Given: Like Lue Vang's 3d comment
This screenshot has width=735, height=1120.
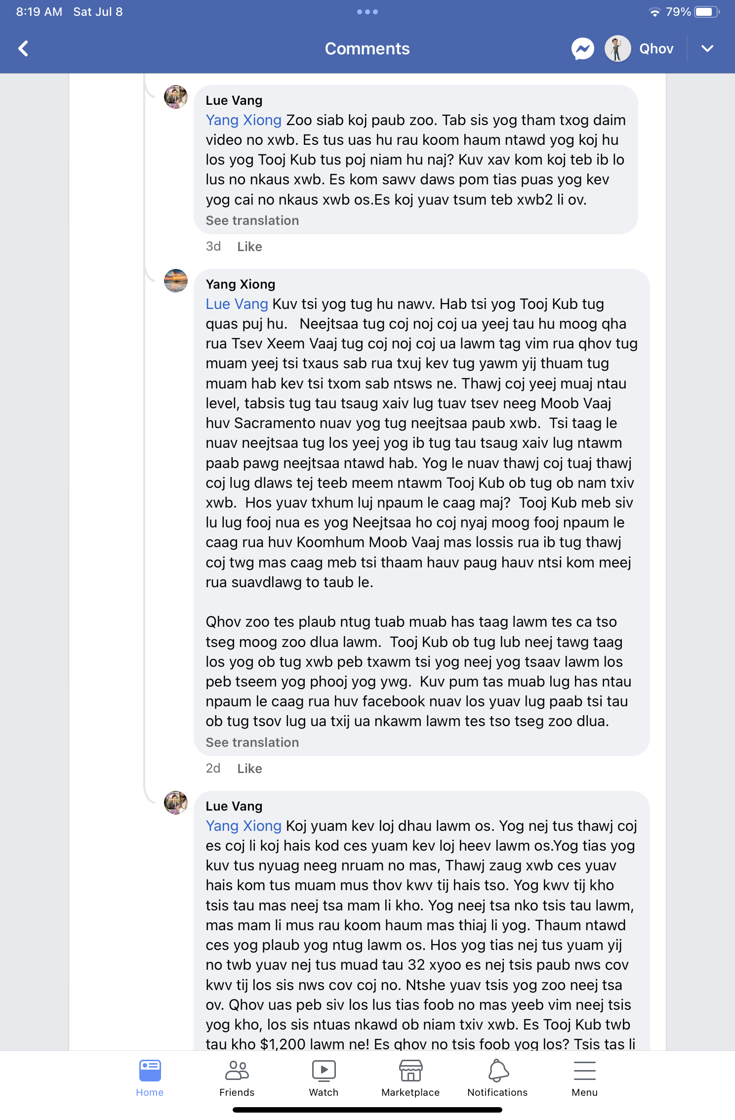Looking at the screenshot, I should pyautogui.click(x=249, y=247).
